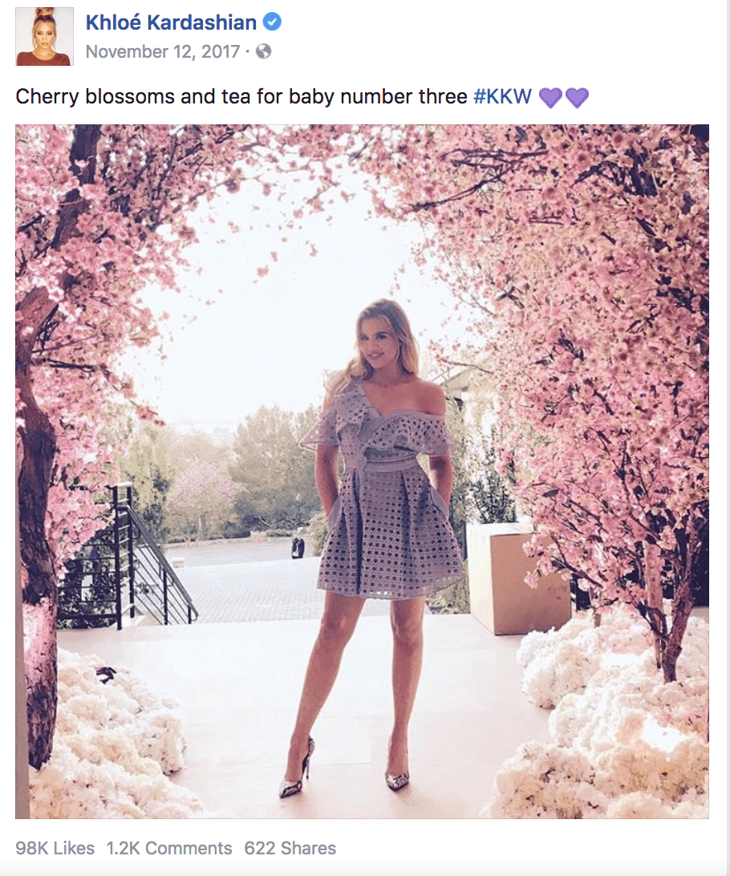This screenshot has width=730, height=876.
Task: Show the 1.2K Comments
Action: [x=169, y=848]
